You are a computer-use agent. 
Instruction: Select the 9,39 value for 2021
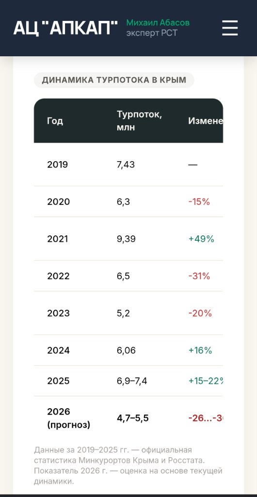(x=126, y=239)
